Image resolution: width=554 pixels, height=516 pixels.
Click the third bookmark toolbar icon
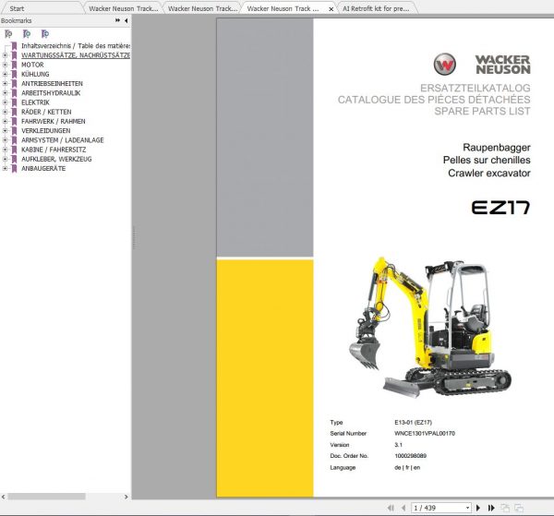(45, 34)
